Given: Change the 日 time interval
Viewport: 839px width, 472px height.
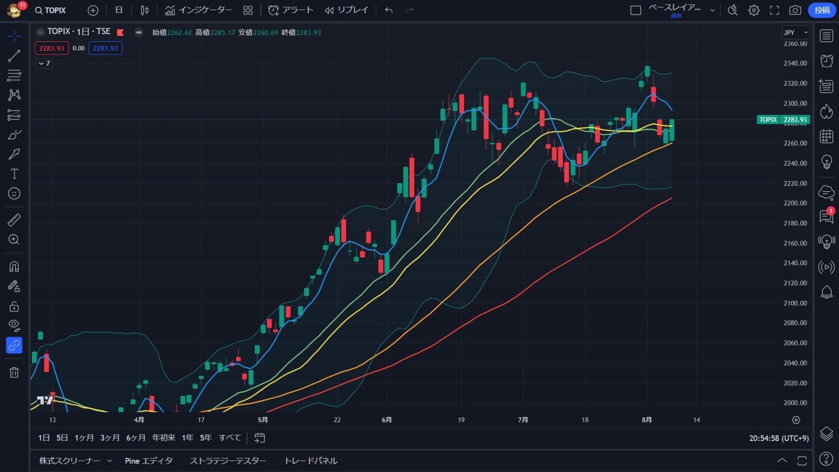Looking at the screenshot, I should point(119,10).
